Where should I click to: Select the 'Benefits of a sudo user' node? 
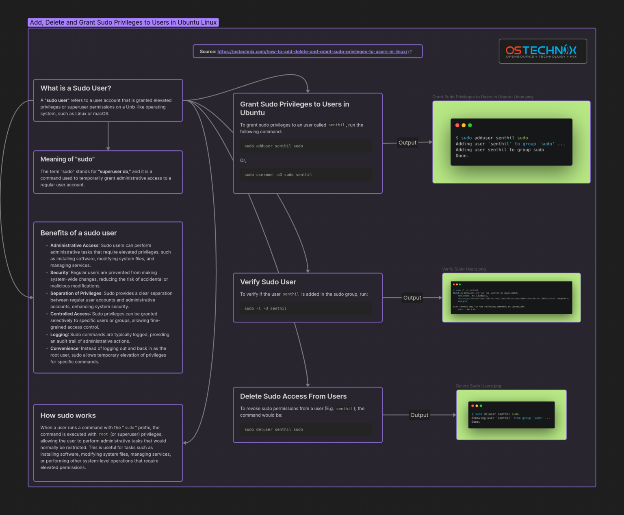click(x=78, y=233)
